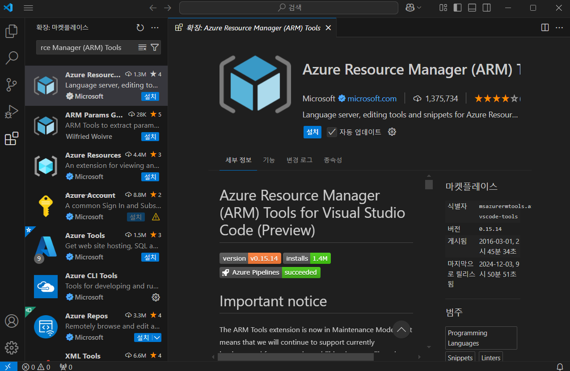Select the Azure CLI Tools extension row

click(96, 287)
